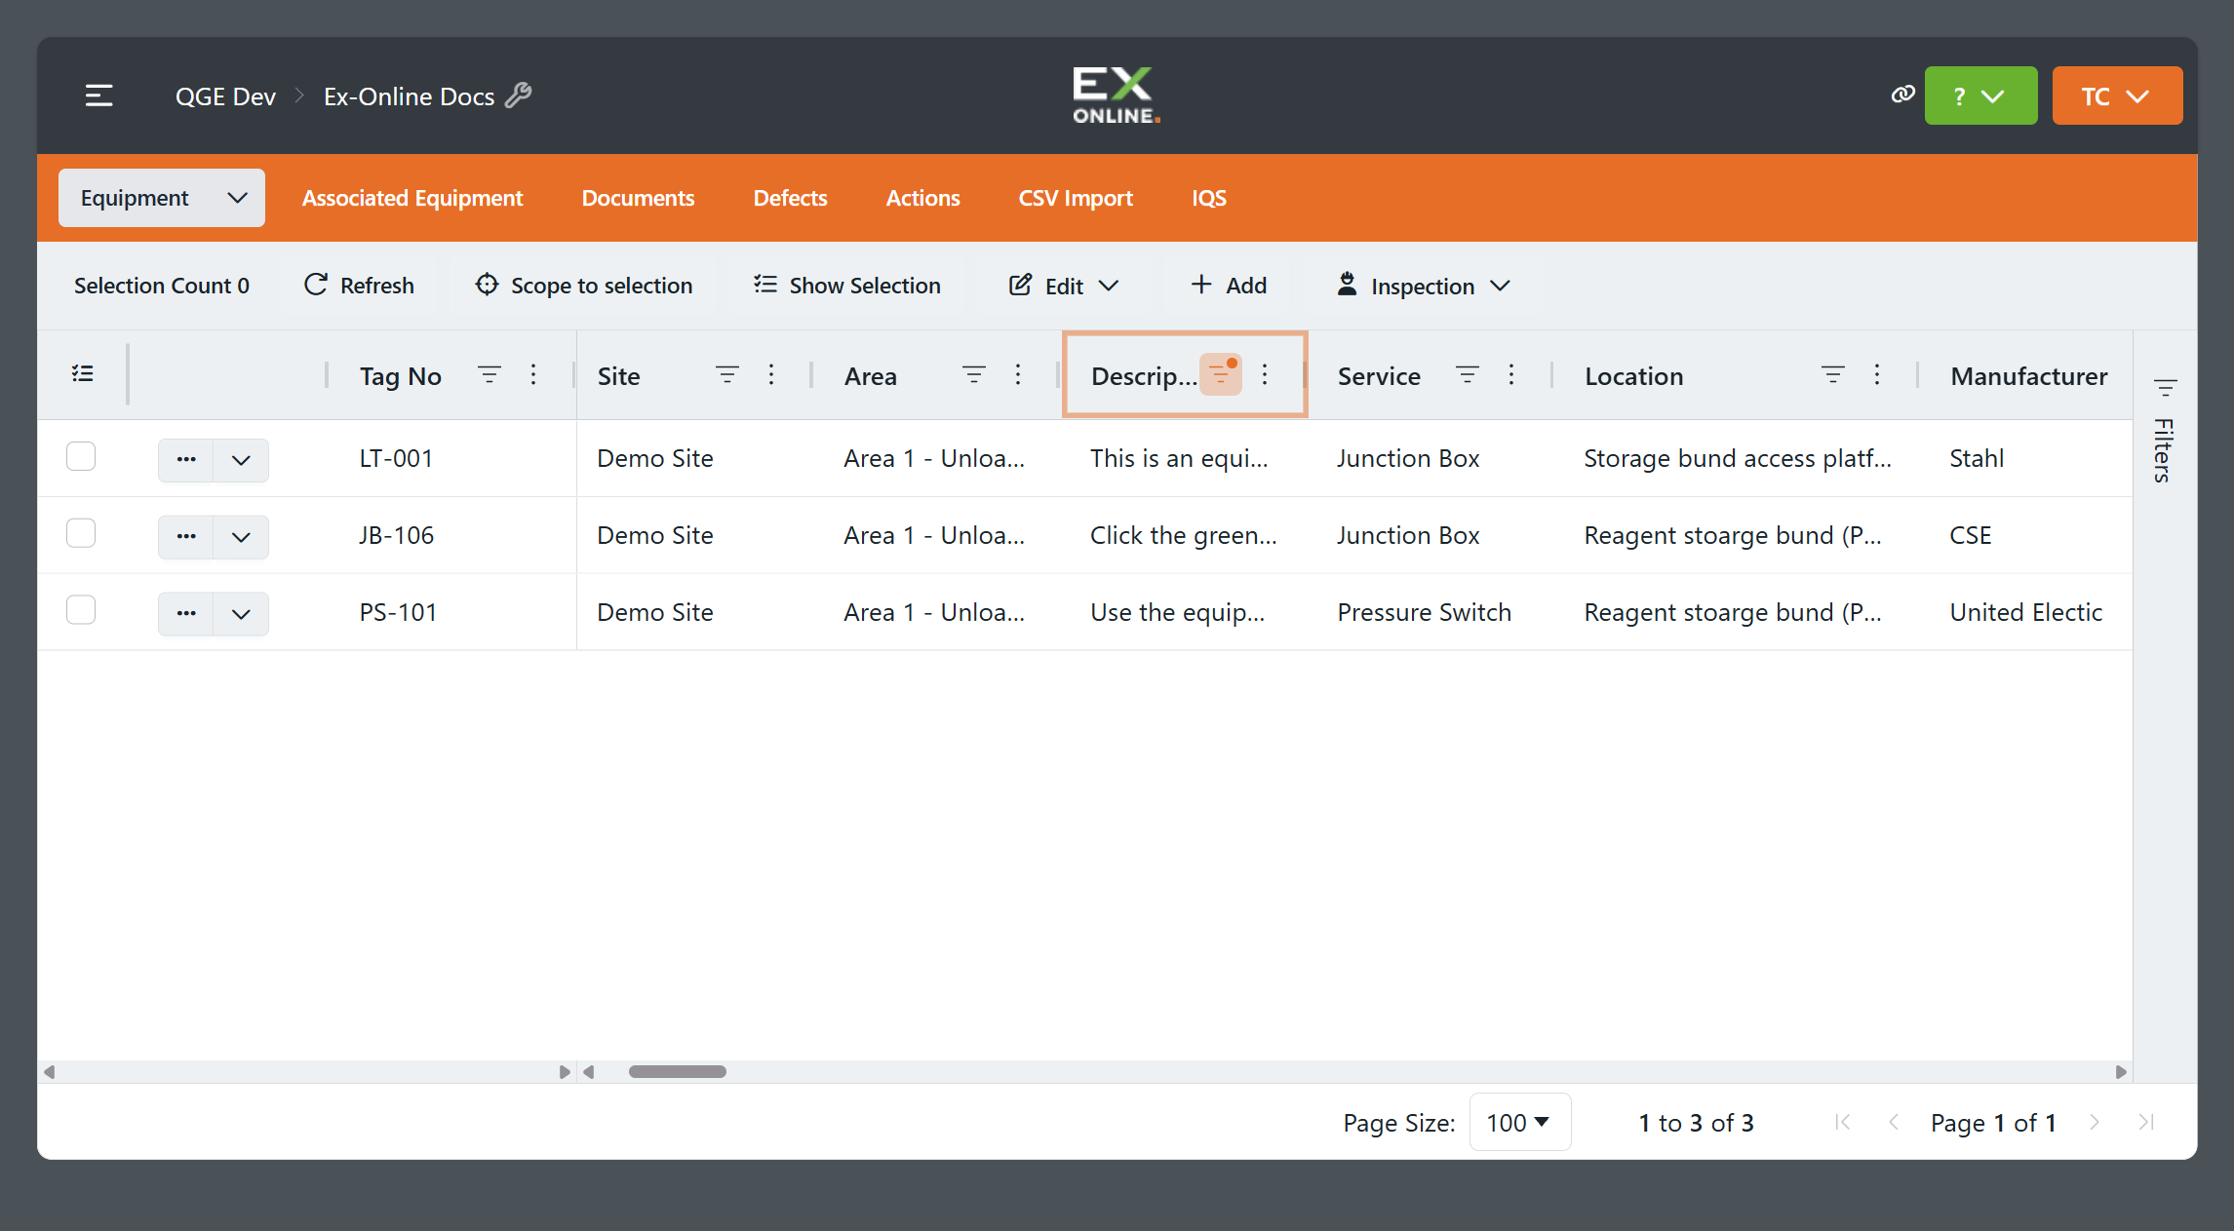The height and width of the screenshot is (1231, 2234).
Task: Click the select-all list icon in header
Action: tap(83, 374)
